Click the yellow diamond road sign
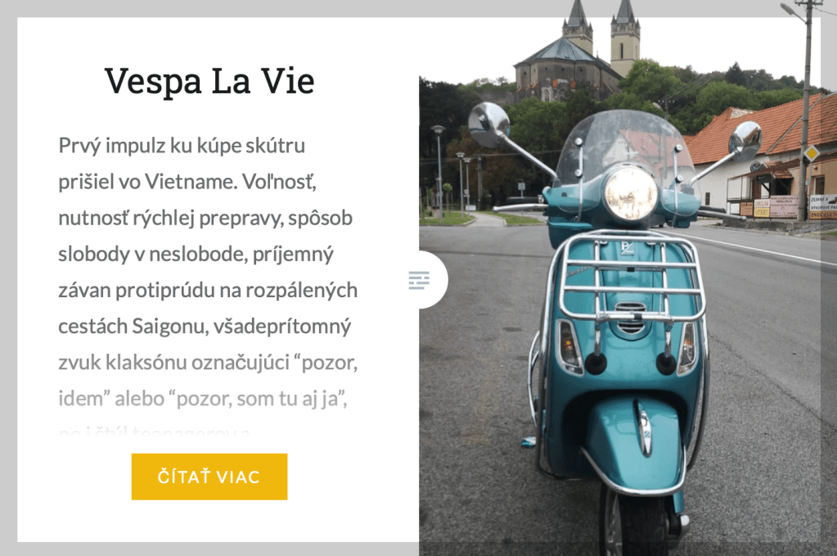 click(x=812, y=153)
